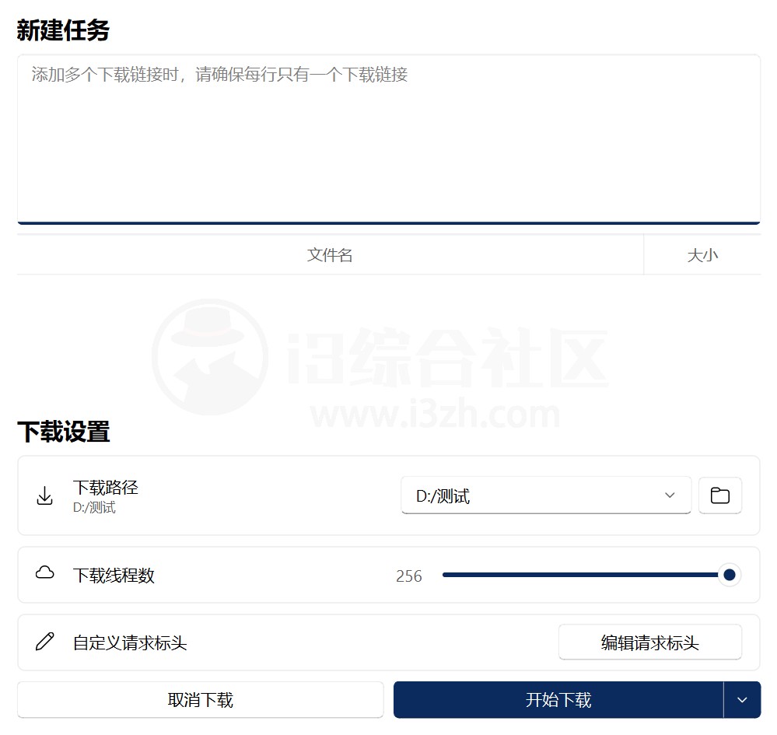Click the 下载线程数 slider handle
This screenshot has width=777, height=735.
click(729, 575)
